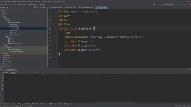Collapse the resources folder node
191x107 pixels.
coord(5,37)
